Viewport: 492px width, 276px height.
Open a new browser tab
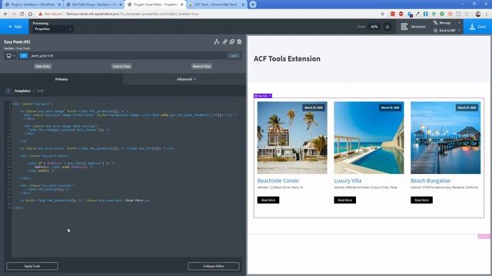[253, 5]
